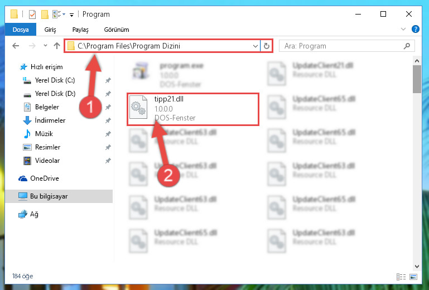Click the search magnifier icon

[x=407, y=46]
